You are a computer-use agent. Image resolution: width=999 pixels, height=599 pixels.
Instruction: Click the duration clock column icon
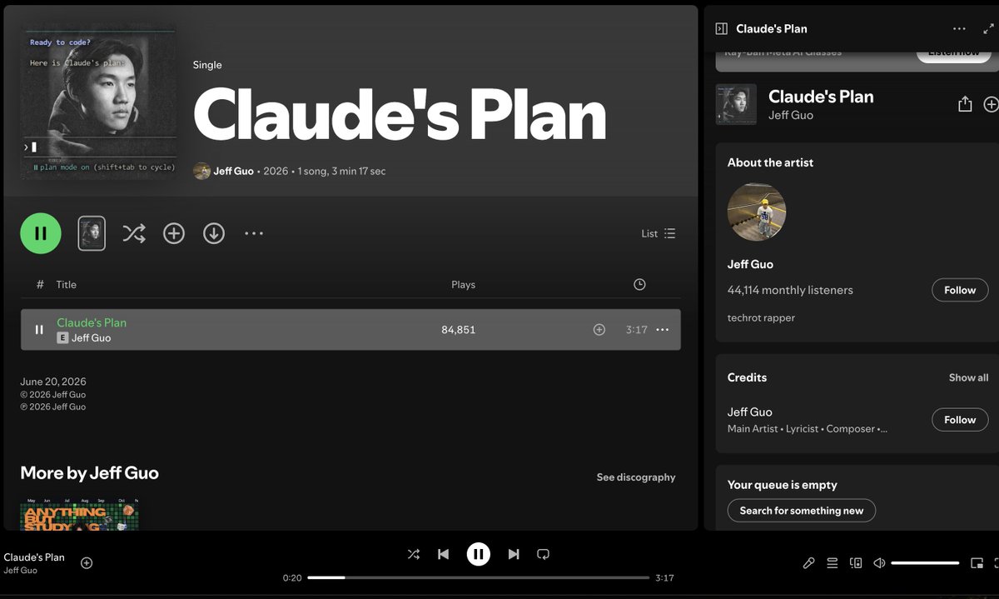coord(639,285)
